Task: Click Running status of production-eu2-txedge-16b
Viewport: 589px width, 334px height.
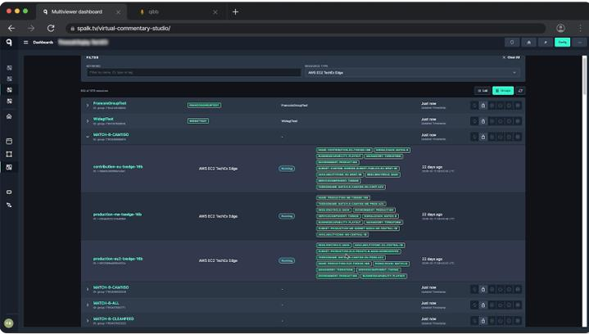Action: coord(287,260)
